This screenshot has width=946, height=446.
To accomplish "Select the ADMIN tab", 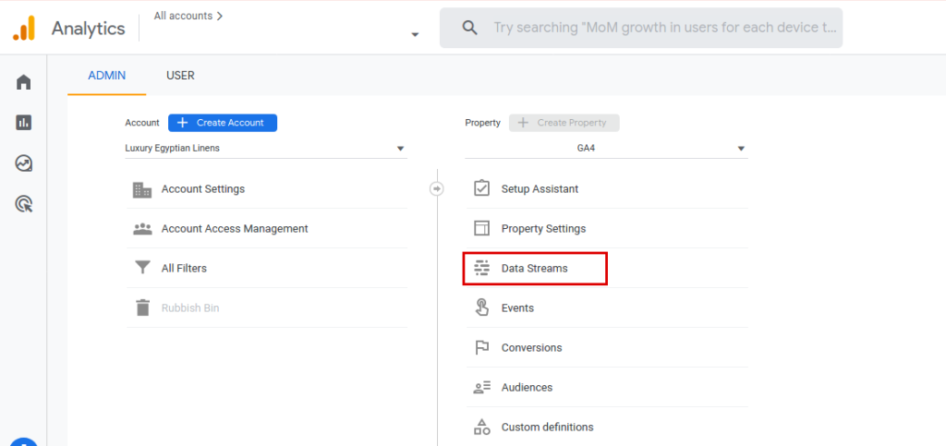I will (107, 76).
